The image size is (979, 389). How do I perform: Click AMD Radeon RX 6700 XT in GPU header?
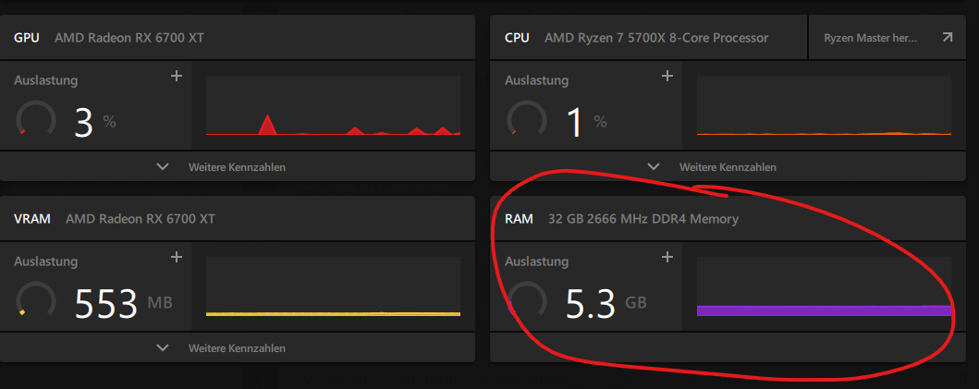[129, 38]
